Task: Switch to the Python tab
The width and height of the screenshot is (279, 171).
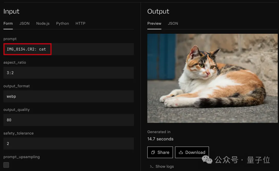Action: [x=63, y=23]
